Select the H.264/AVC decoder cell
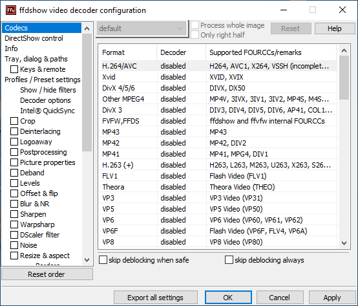 coord(173,66)
